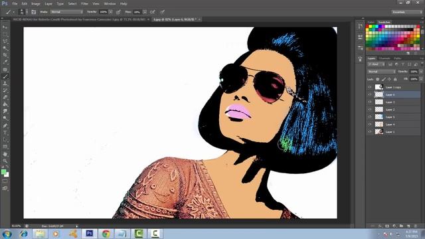Select the Path Selection tool

click(x=5, y=140)
